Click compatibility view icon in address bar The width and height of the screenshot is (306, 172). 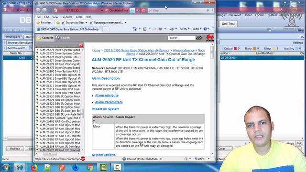[132, 11]
